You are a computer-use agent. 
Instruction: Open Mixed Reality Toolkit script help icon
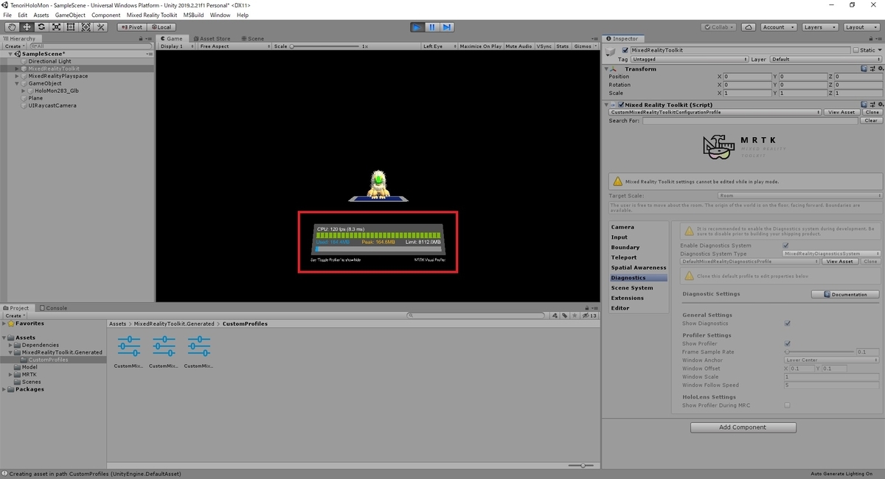pos(864,105)
